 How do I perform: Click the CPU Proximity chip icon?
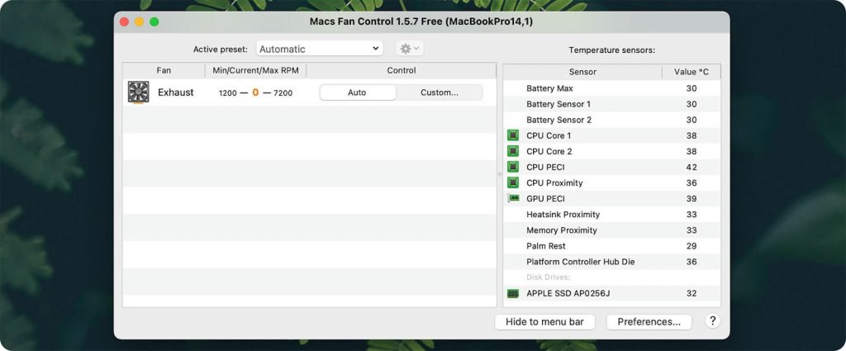click(x=513, y=183)
